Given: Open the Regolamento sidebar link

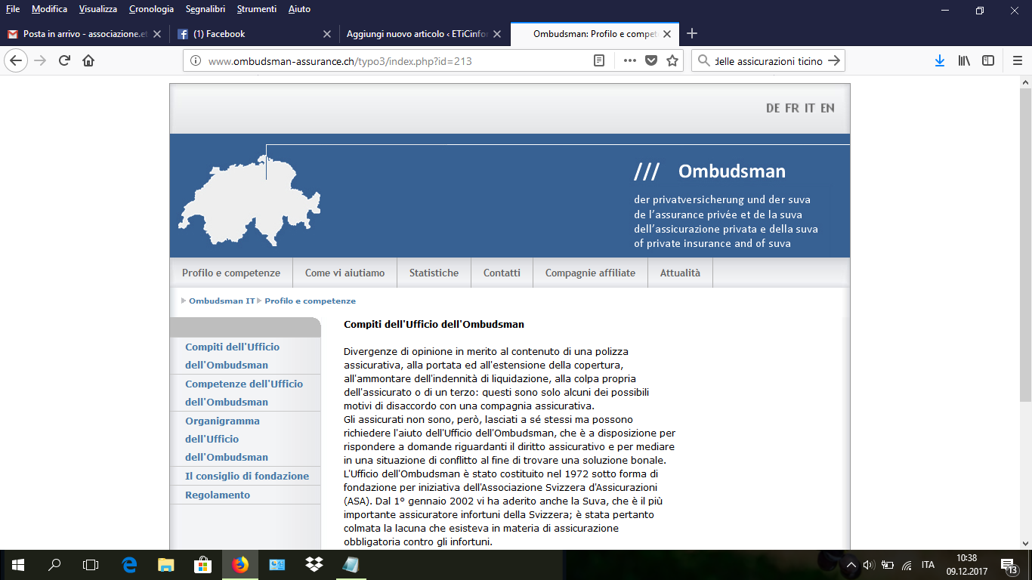Looking at the screenshot, I should [218, 495].
